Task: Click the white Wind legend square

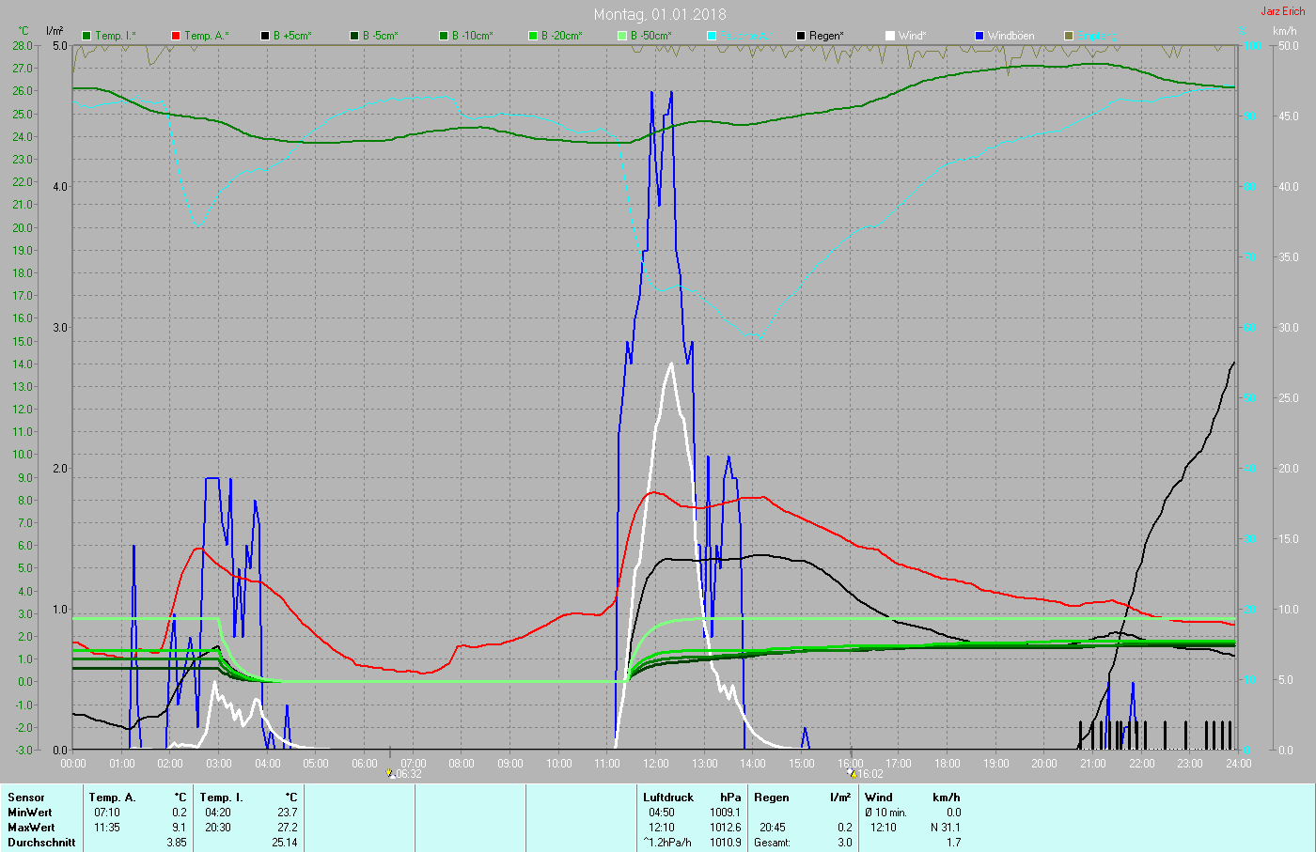Action: (x=890, y=36)
